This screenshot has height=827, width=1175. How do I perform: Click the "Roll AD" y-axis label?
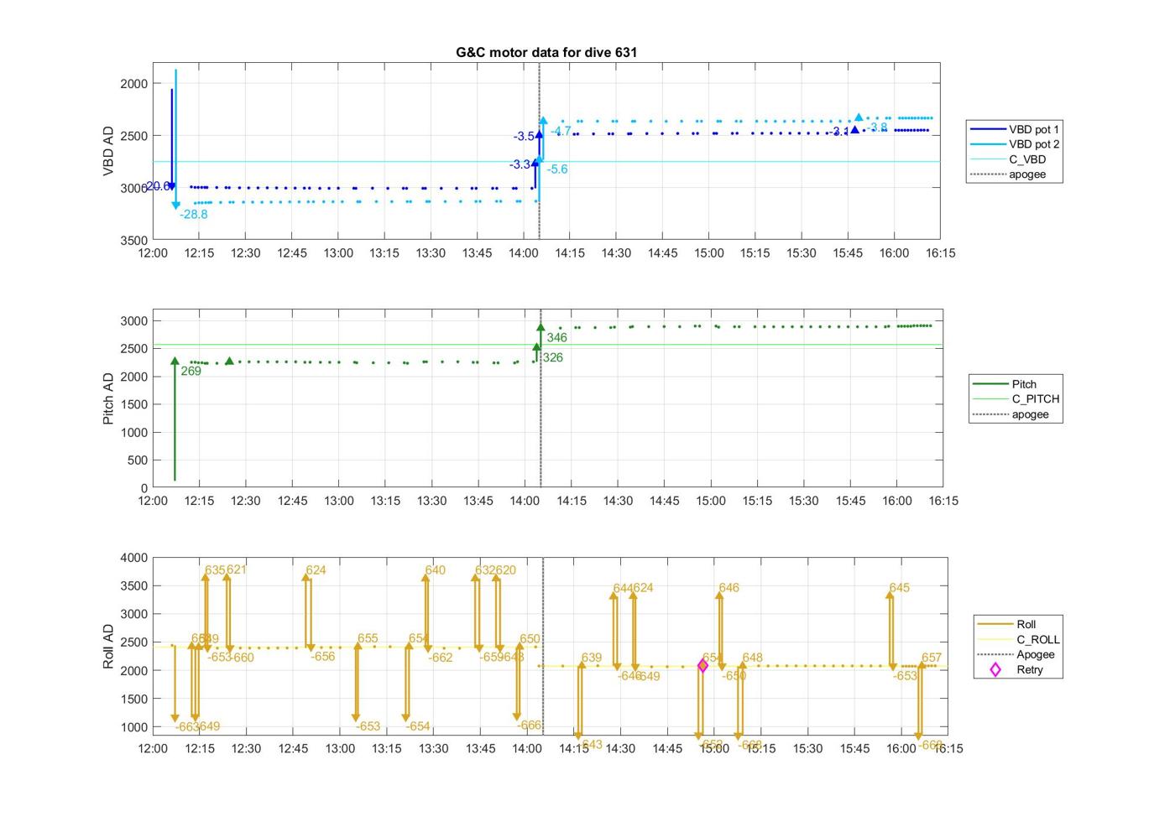[x=108, y=647]
